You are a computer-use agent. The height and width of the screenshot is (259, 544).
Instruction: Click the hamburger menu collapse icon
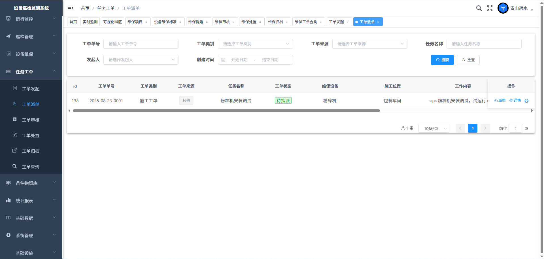tap(70, 8)
